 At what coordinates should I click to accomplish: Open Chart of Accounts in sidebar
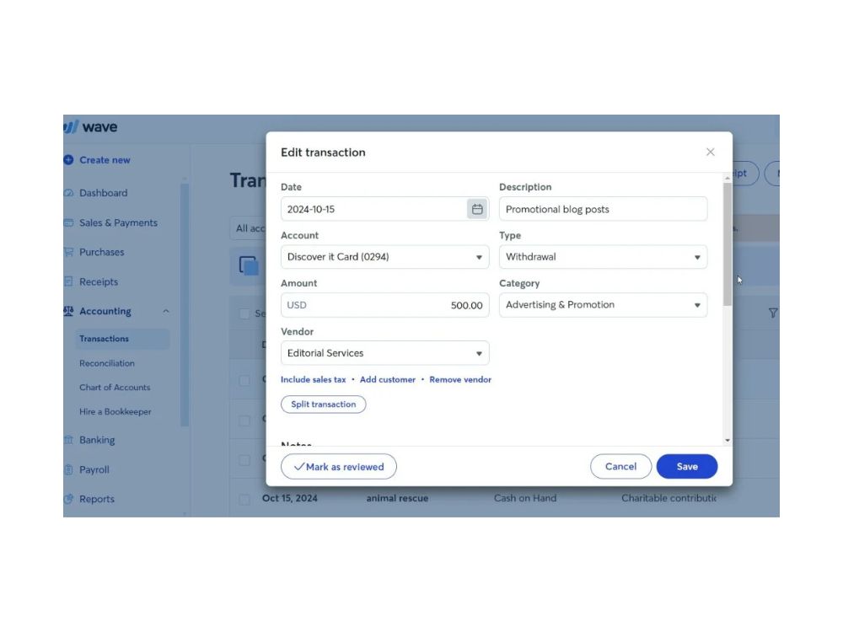[x=115, y=388]
